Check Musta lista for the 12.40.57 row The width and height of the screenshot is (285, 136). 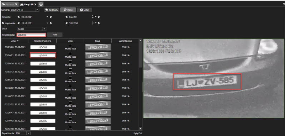(x=70, y=95)
